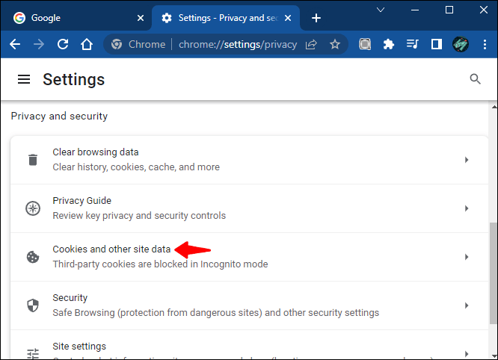Click the Privacy Guide compass icon
Image resolution: width=498 pixels, height=360 pixels.
[x=33, y=208]
